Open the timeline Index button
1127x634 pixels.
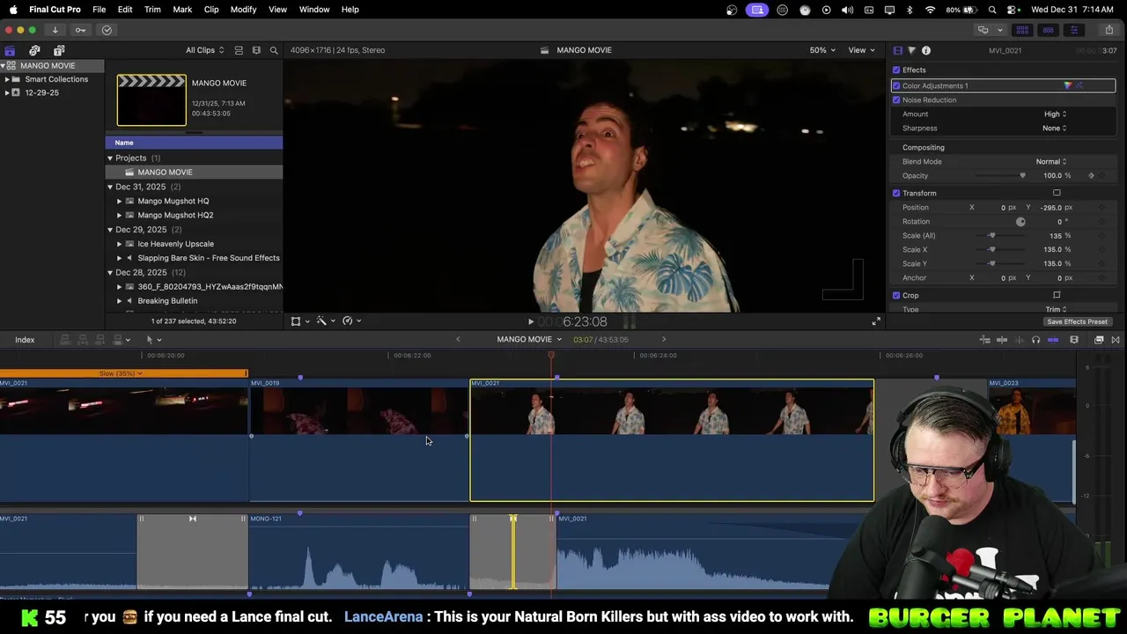coord(25,340)
